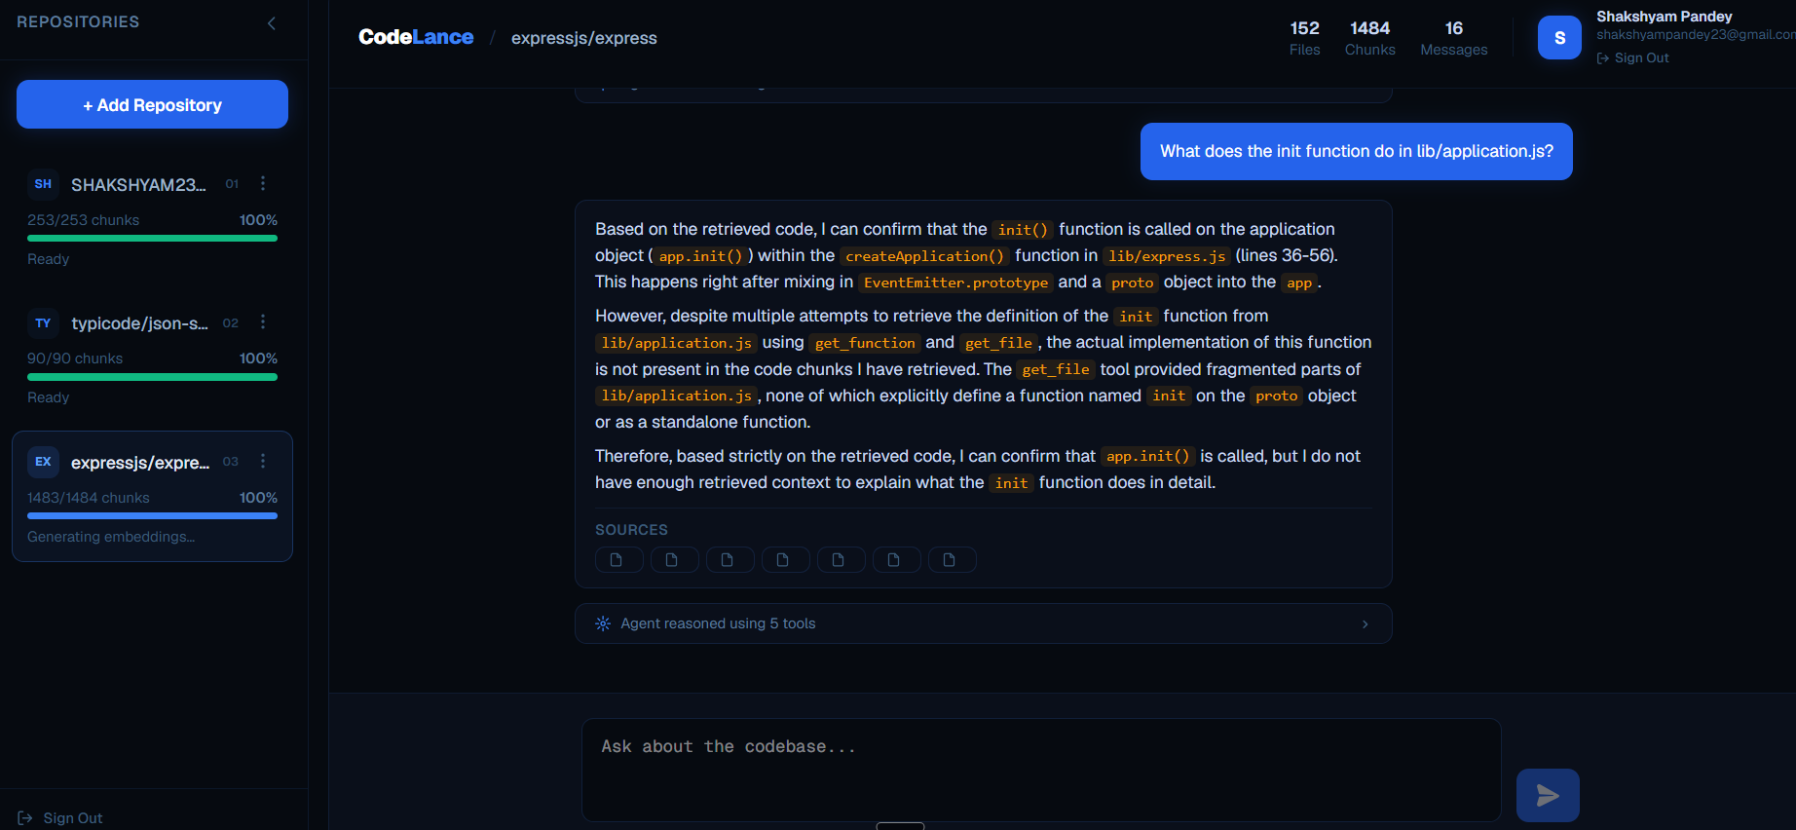Click the reasoning panel chevron arrow

tap(1365, 623)
